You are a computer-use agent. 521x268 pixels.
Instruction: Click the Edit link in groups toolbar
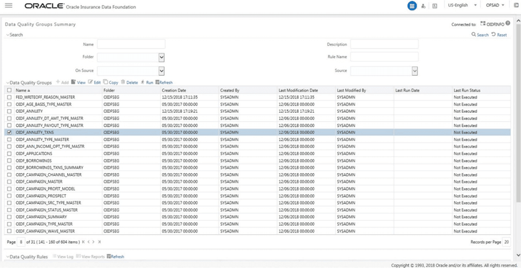click(x=97, y=83)
